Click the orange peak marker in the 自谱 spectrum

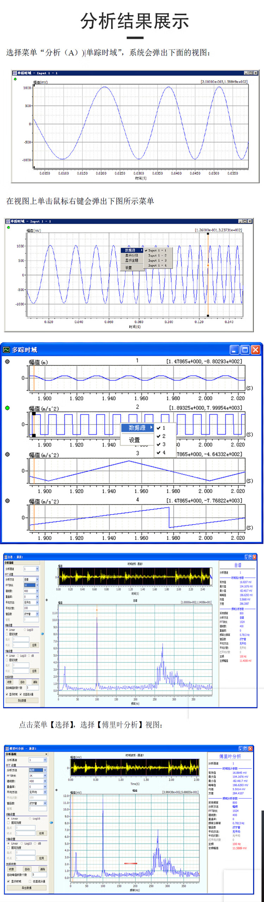(97, 610)
